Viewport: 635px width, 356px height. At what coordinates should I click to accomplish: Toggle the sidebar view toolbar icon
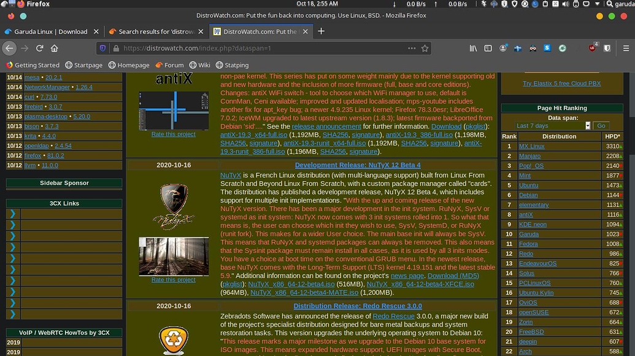pos(489,48)
